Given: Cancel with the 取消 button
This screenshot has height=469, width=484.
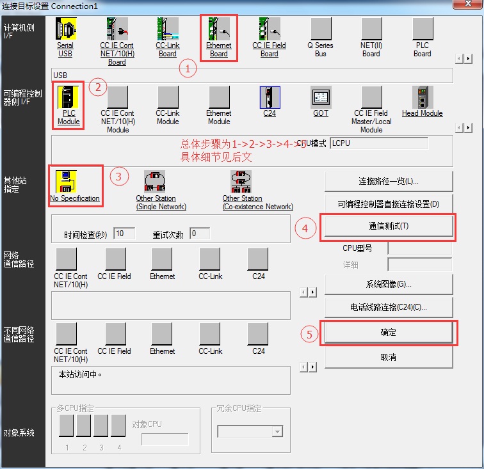Looking at the screenshot, I should [x=388, y=357].
